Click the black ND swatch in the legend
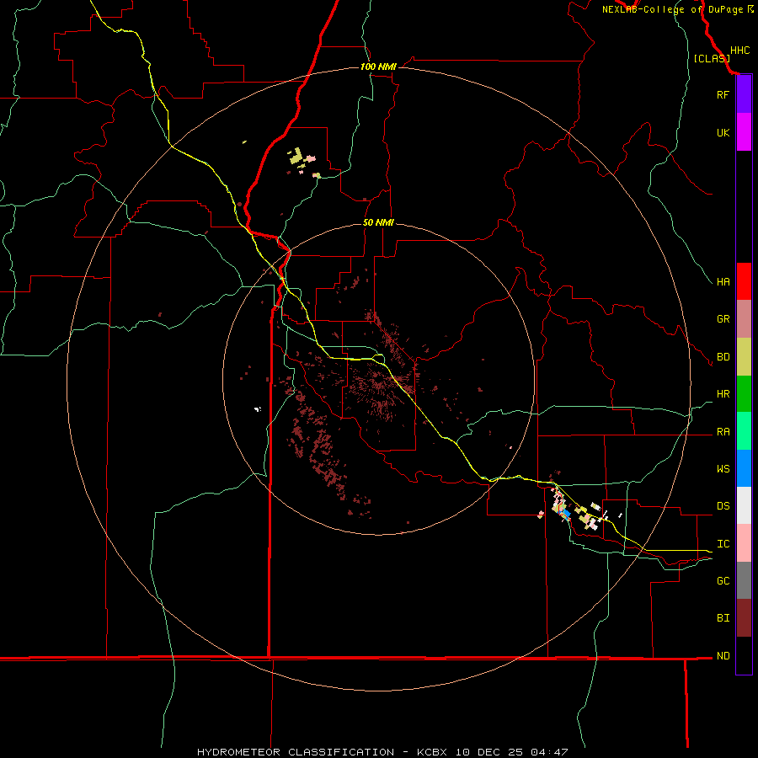 pos(744,655)
